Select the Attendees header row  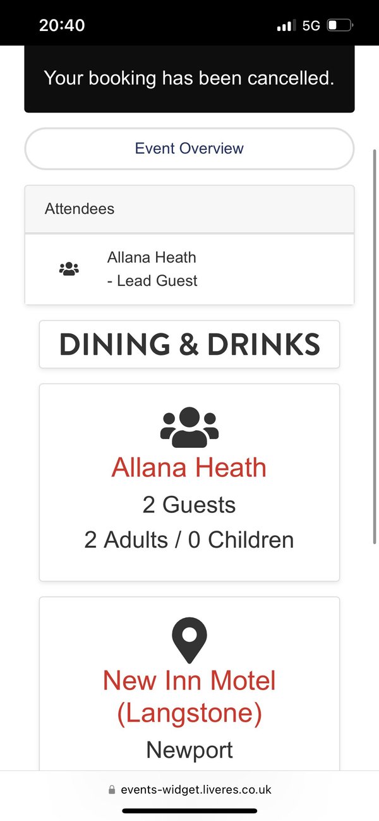pyautogui.click(x=189, y=209)
